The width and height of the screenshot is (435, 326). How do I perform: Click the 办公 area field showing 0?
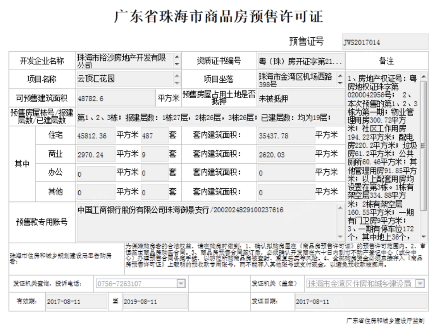[x=96, y=174]
